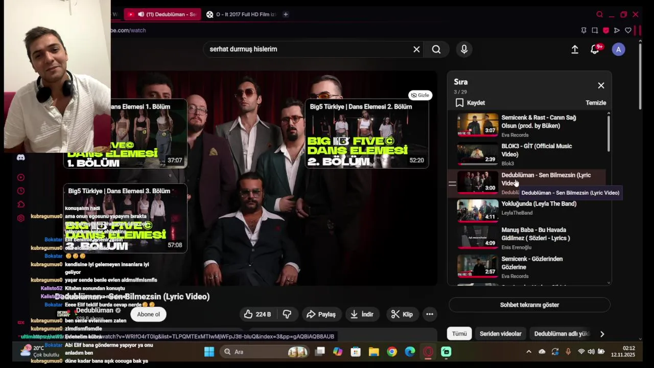Open Microsoft Store from the taskbar

click(356, 352)
